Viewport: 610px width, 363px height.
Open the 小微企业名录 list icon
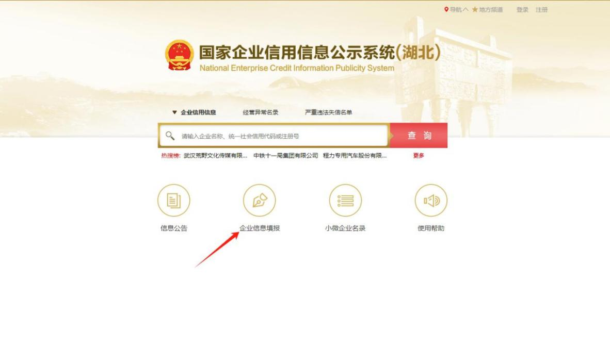(345, 200)
